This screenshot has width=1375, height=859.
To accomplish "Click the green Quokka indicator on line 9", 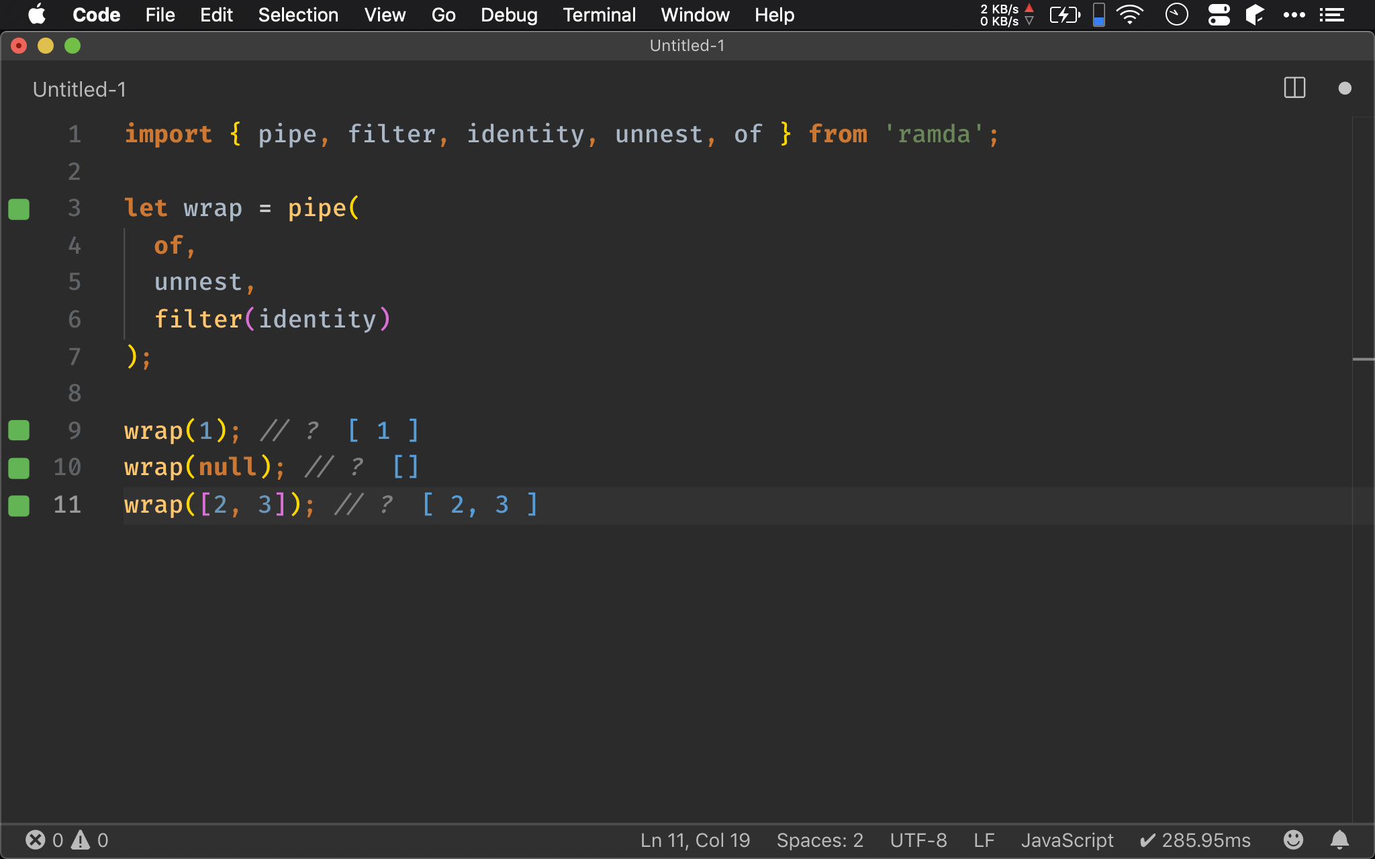I will [19, 430].
